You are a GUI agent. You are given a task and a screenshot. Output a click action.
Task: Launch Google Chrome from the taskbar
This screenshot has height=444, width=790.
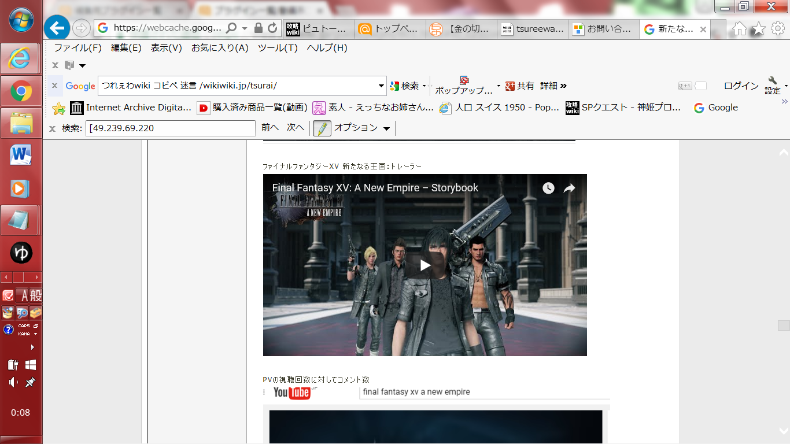click(21, 91)
